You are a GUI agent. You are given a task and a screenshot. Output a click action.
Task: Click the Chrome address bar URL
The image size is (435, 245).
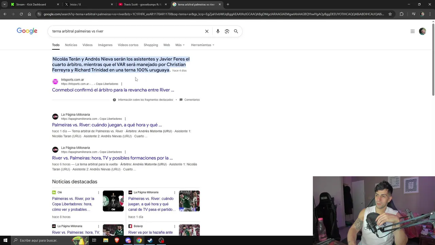point(214,14)
